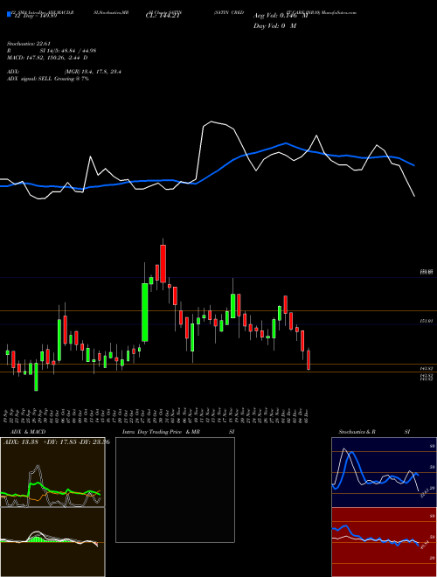The width and height of the screenshot is (437, 577).
Task: Click the empty Intra Day Trading Price panel
Action: pos(175,490)
